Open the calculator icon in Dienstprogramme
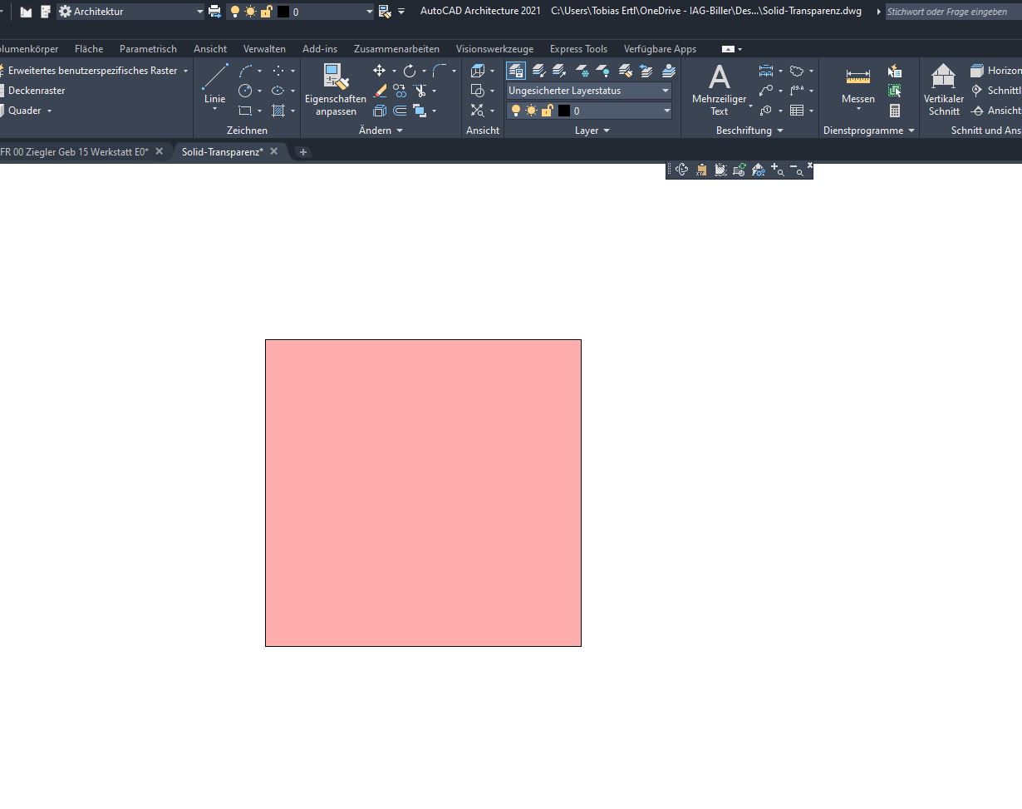Screen dimensions: 1022x809 click(x=895, y=111)
